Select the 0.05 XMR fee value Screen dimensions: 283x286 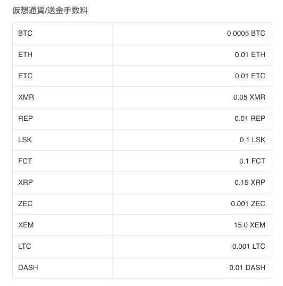[249, 97]
